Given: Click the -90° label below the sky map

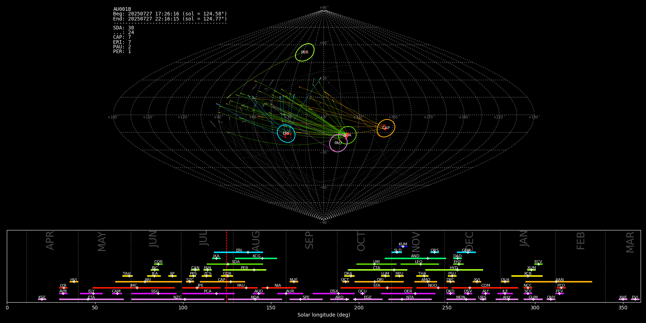Looking at the screenshot, I should (x=323, y=223).
